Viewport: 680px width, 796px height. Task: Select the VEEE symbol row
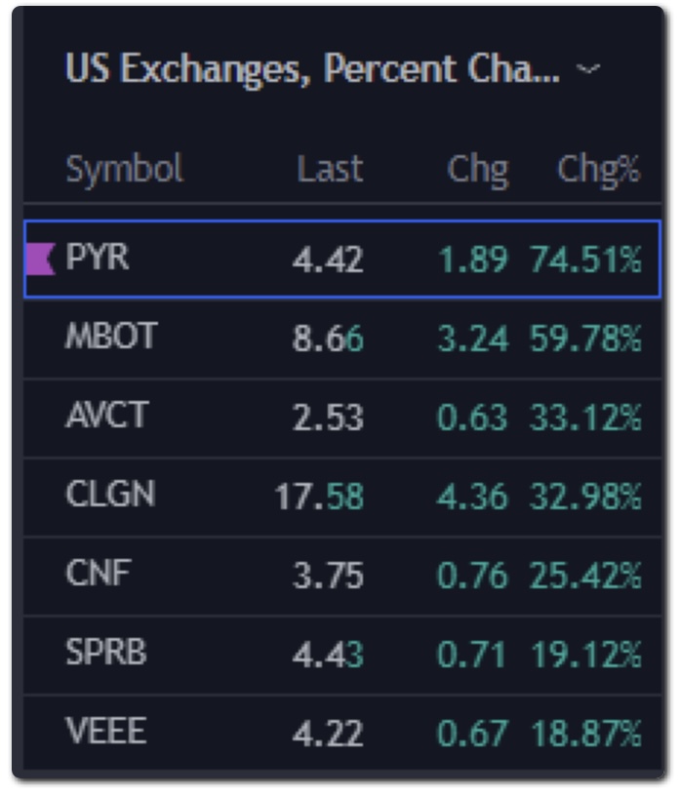105,732
